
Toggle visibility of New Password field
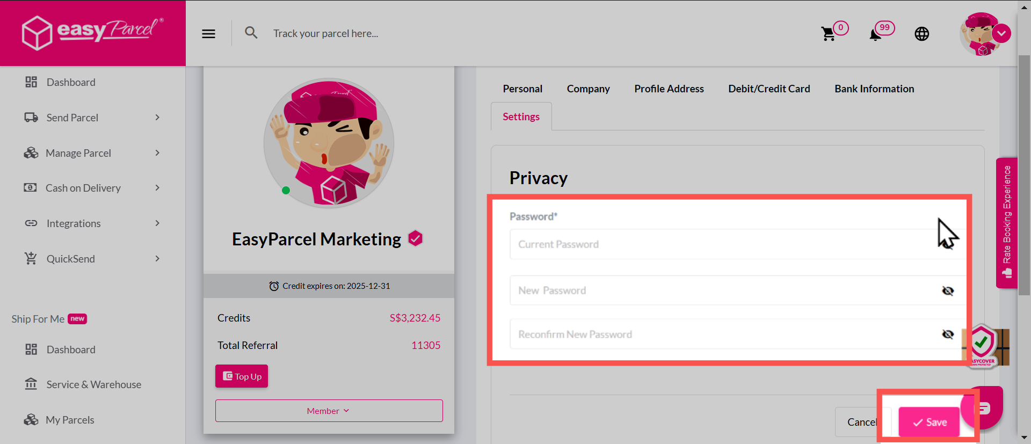click(x=948, y=291)
